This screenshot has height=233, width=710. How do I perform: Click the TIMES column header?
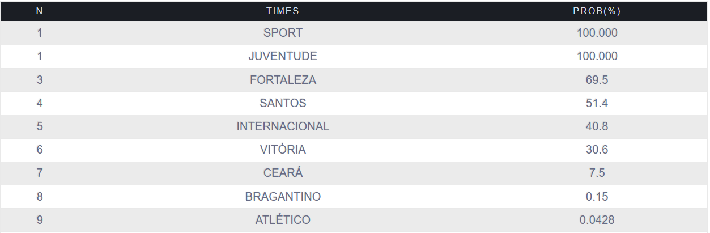click(x=283, y=11)
